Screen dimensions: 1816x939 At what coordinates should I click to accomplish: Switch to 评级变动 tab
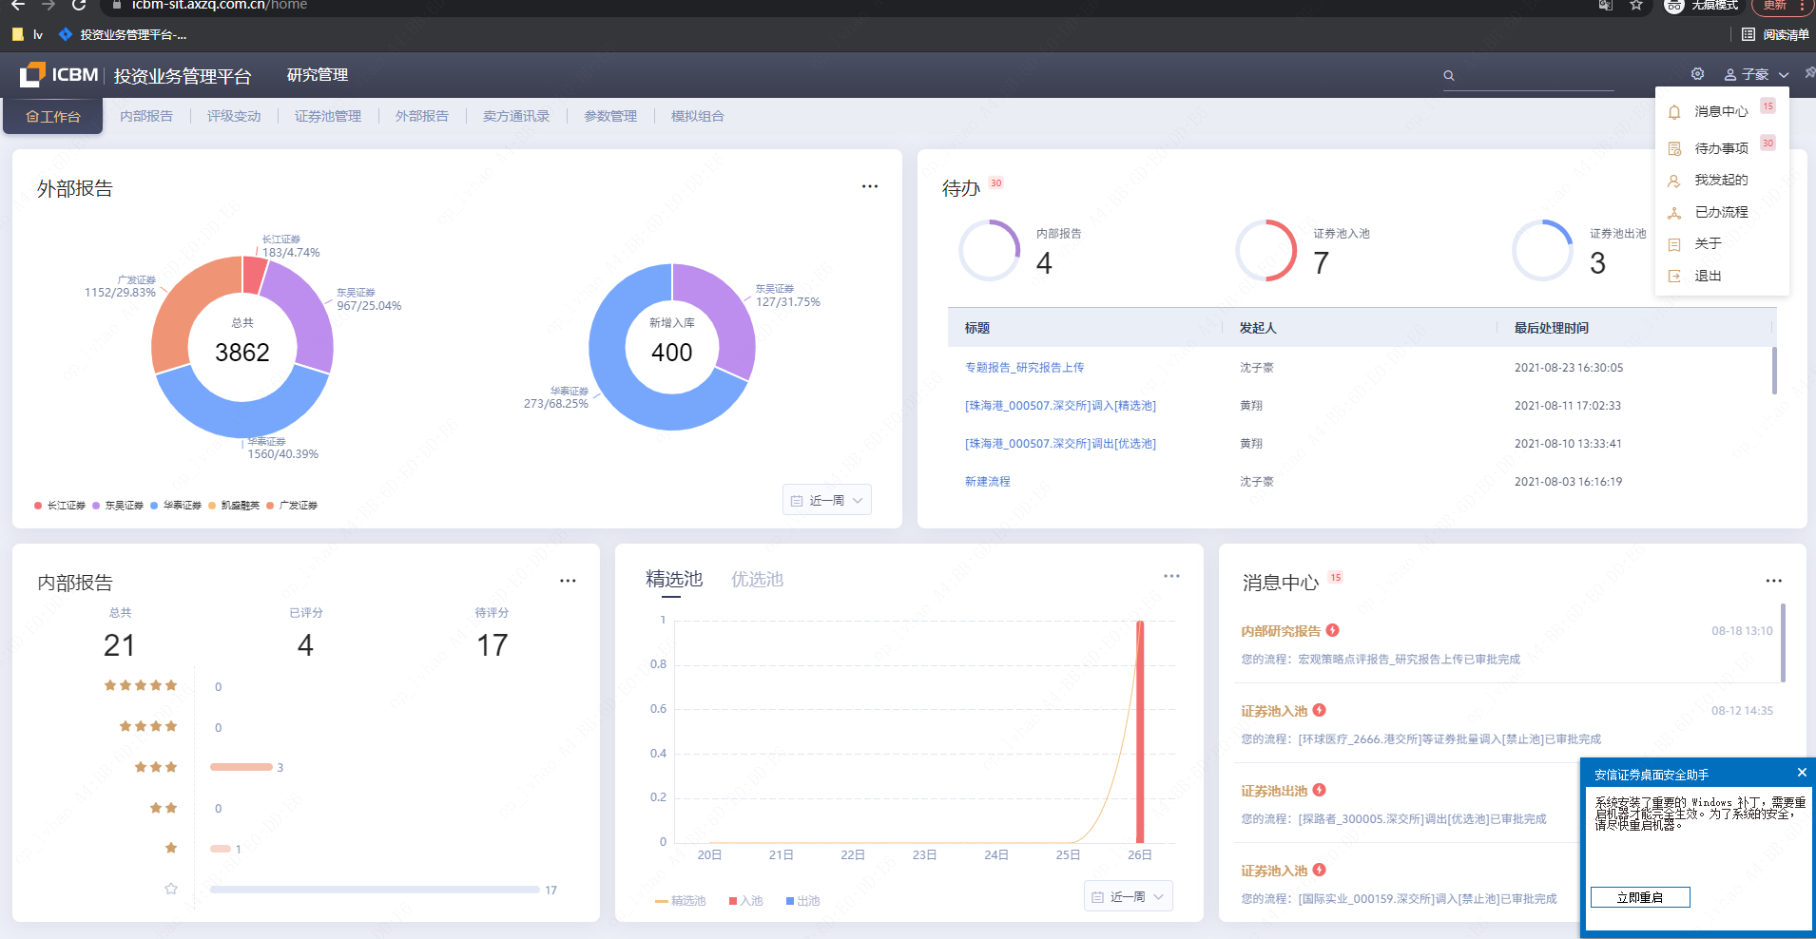pos(234,116)
